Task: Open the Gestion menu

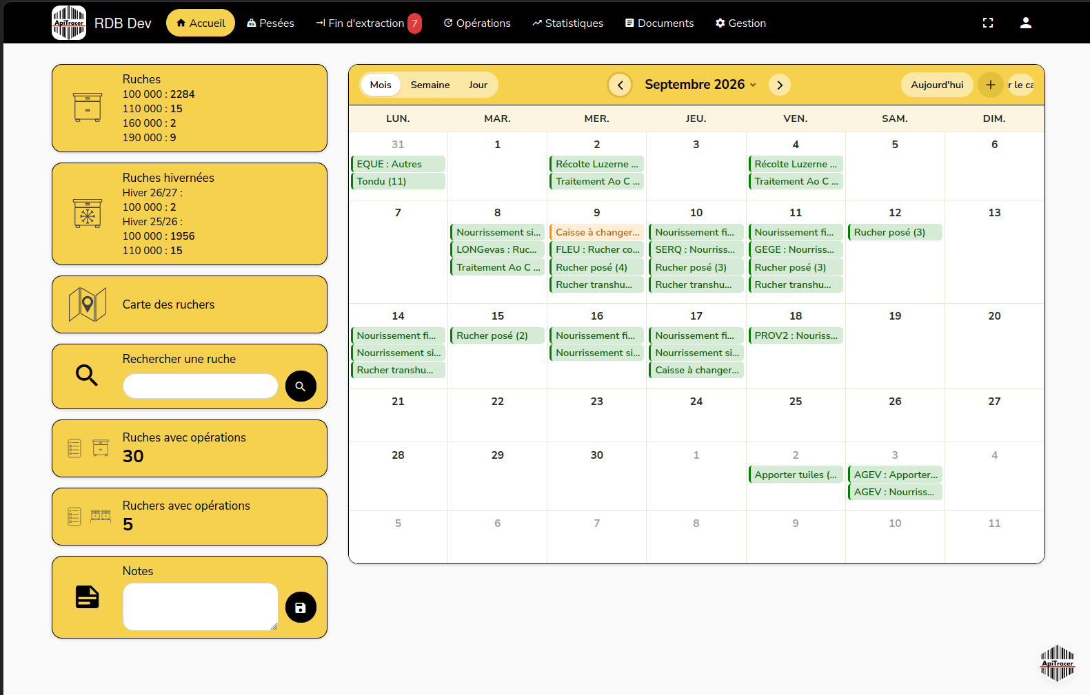Action: coord(741,23)
